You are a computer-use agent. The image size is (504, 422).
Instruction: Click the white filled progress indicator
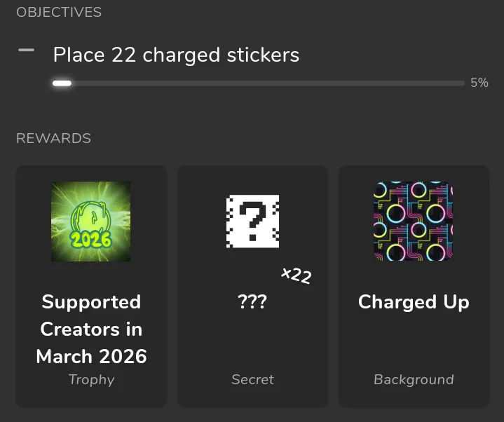click(62, 83)
